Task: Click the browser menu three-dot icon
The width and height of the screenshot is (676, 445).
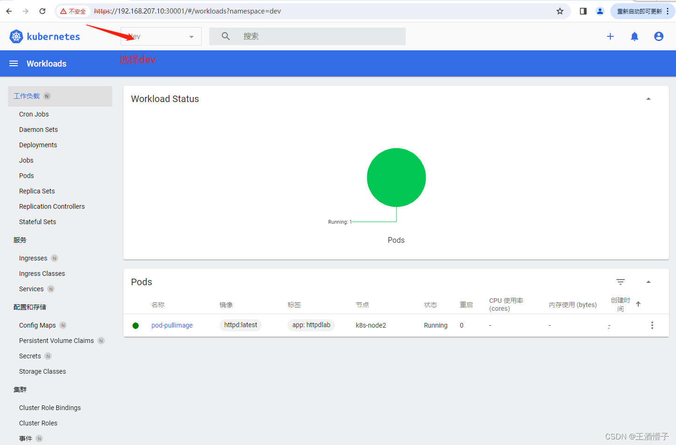Action: pos(668,11)
